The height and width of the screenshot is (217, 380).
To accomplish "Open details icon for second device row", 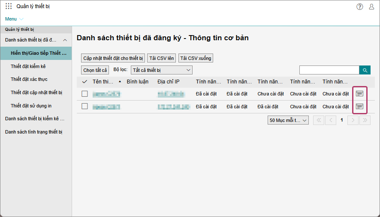I will (359, 106).
